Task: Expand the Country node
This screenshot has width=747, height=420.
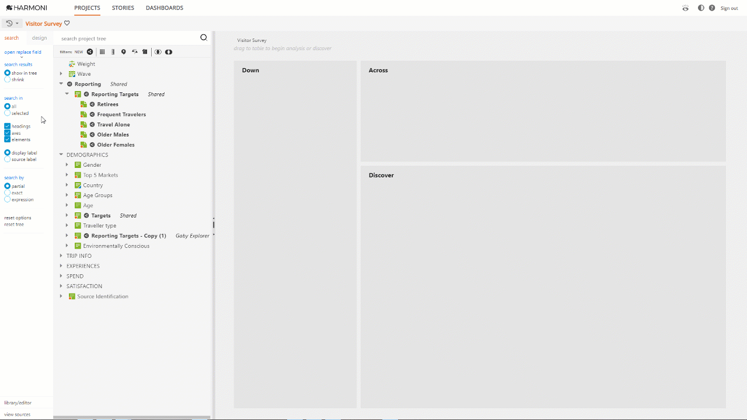Action: 67,185
